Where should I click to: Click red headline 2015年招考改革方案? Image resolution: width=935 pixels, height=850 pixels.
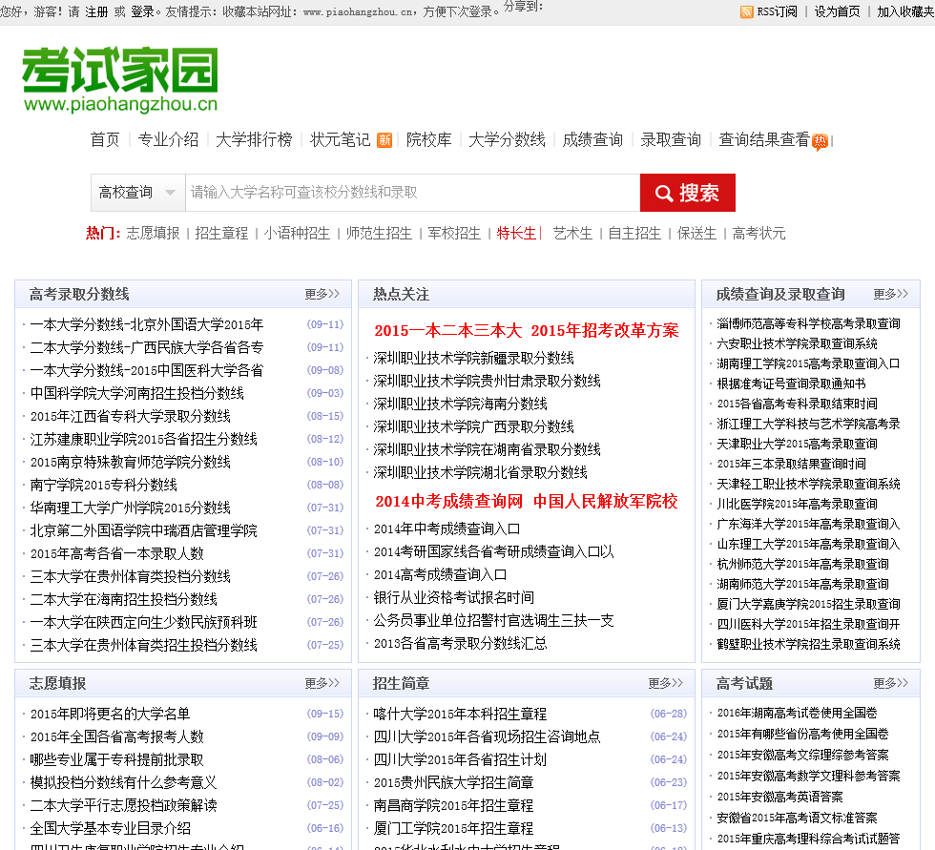[x=605, y=331]
